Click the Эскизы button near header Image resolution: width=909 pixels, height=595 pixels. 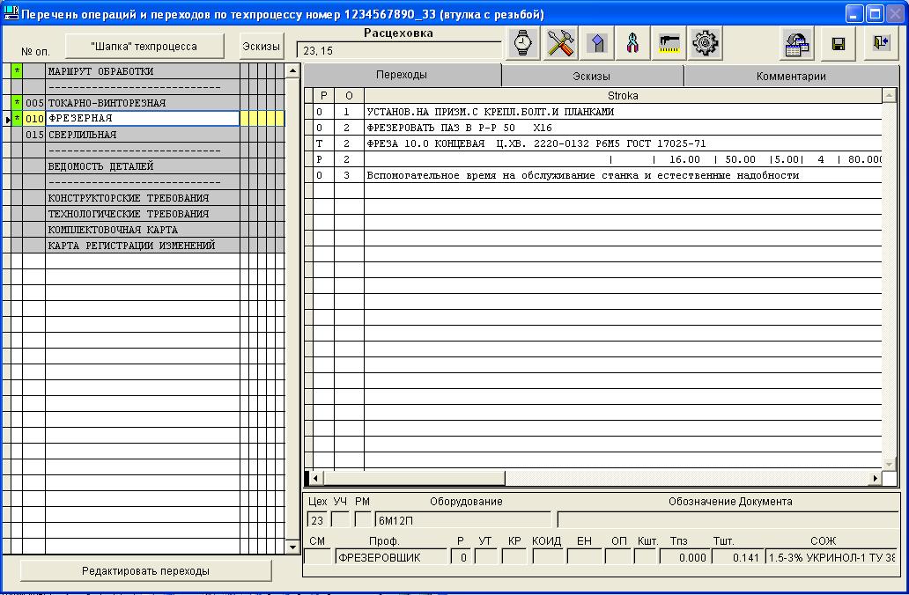click(261, 46)
